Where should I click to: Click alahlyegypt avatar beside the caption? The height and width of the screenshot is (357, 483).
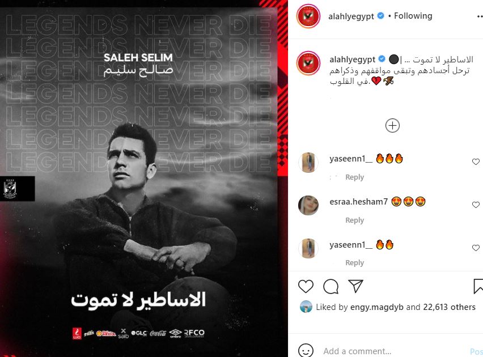[308, 63]
